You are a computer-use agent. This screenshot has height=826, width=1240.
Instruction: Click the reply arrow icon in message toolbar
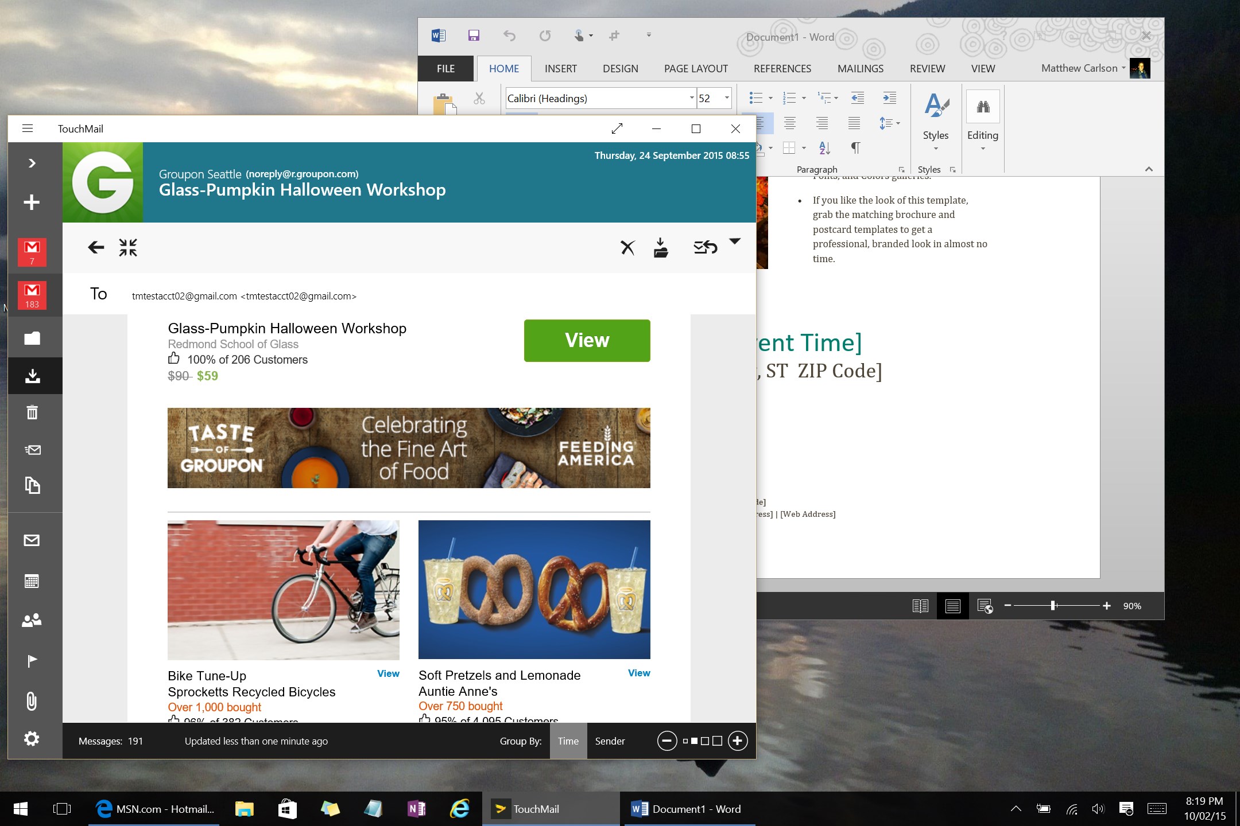click(x=705, y=247)
